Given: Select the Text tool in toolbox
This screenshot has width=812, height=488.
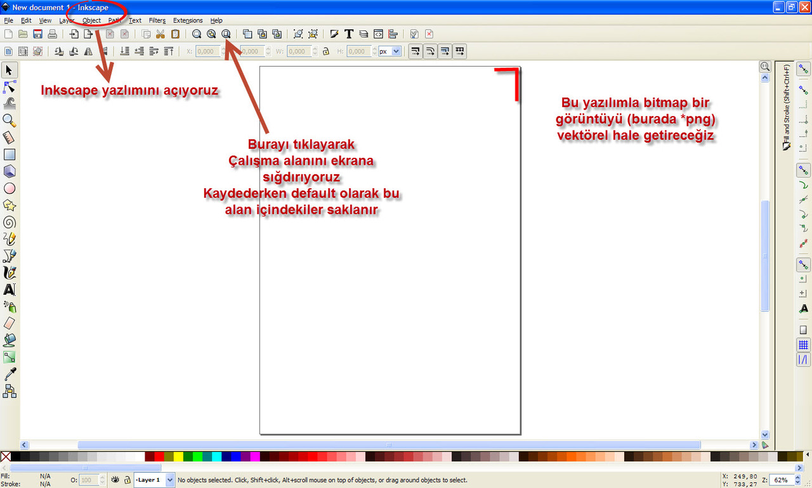Looking at the screenshot, I should point(10,290).
